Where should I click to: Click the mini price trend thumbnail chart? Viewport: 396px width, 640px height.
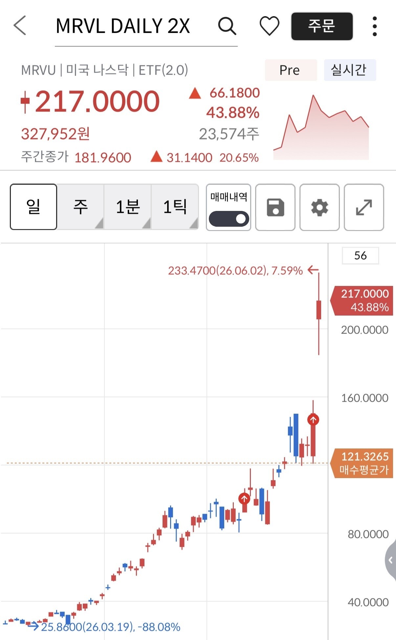[321, 127]
